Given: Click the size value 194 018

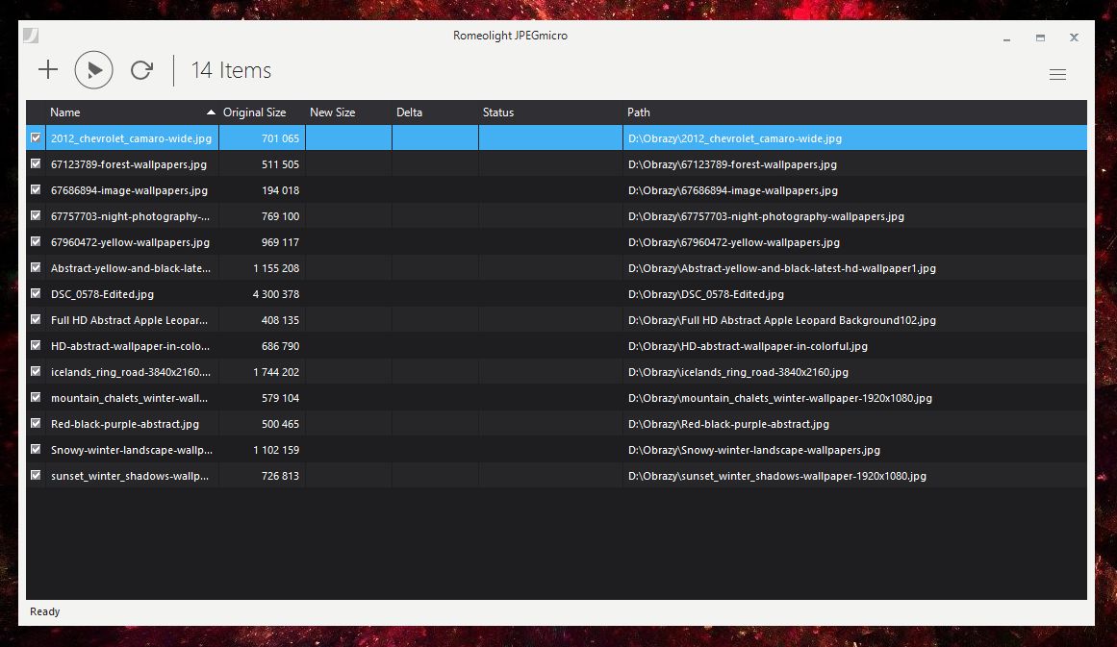Looking at the screenshot, I should [280, 190].
